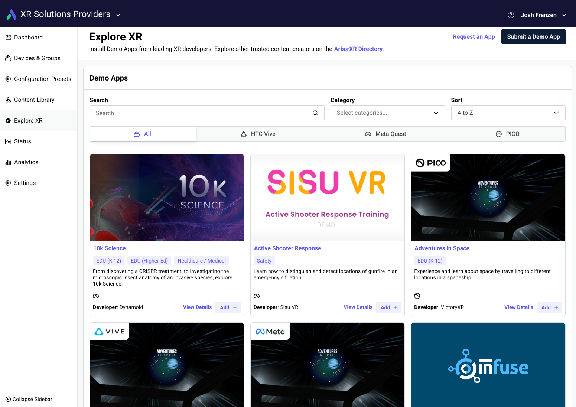Screen dimensions: 576x407
Task: Click EDU (K-12) tag on 10k Science
Action: pyautogui.click(x=108, y=261)
